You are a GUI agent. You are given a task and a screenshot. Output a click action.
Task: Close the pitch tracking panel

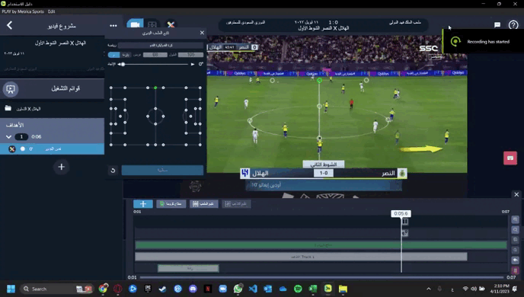[x=202, y=33]
